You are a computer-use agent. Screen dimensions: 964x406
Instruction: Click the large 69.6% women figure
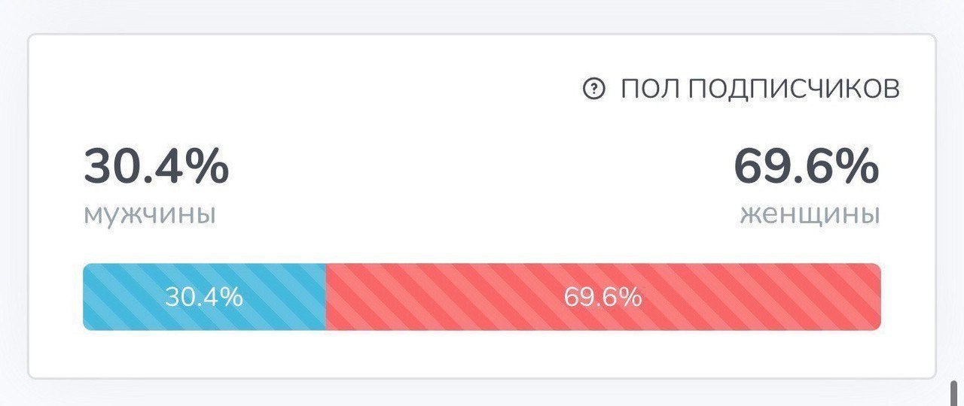tap(807, 167)
